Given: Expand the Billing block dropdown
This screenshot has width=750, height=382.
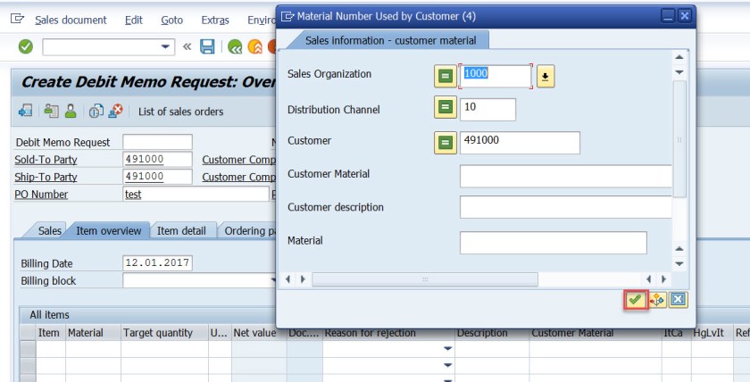Looking at the screenshot, I should tap(273, 280).
